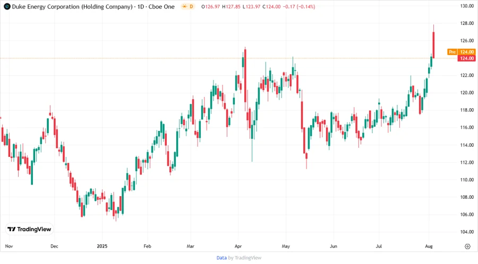Click the 'Mar' label on time axis

coord(191,246)
